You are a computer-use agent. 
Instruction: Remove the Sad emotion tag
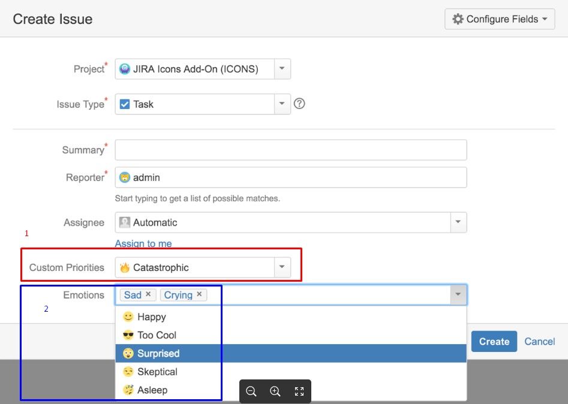(148, 294)
